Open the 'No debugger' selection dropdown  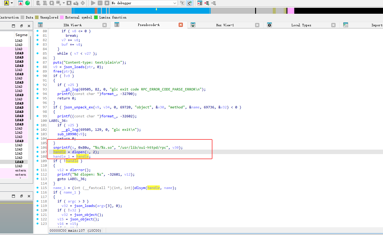click(x=144, y=3)
